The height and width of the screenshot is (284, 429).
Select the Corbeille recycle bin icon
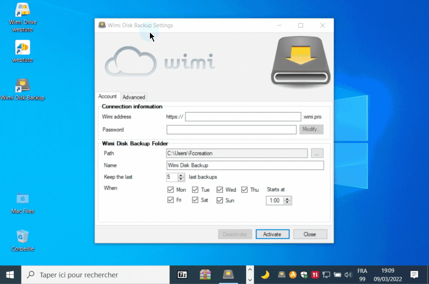pyautogui.click(x=22, y=240)
